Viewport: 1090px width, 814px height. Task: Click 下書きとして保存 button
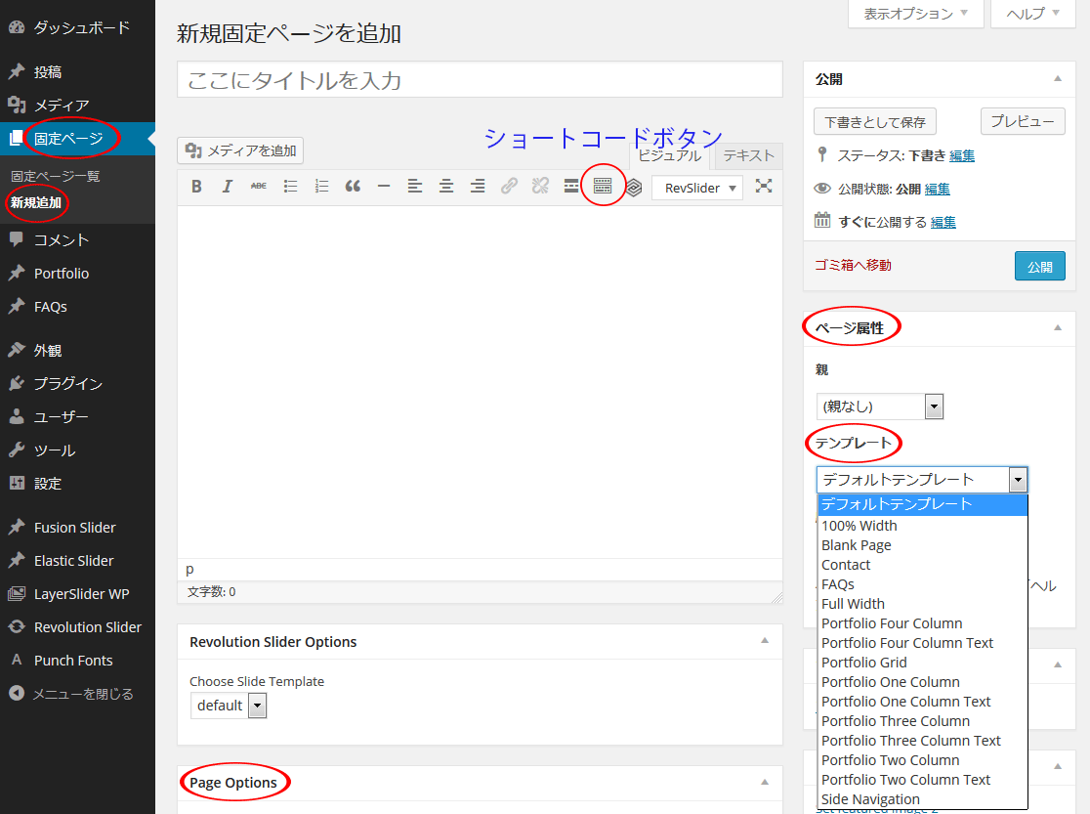(x=874, y=122)
